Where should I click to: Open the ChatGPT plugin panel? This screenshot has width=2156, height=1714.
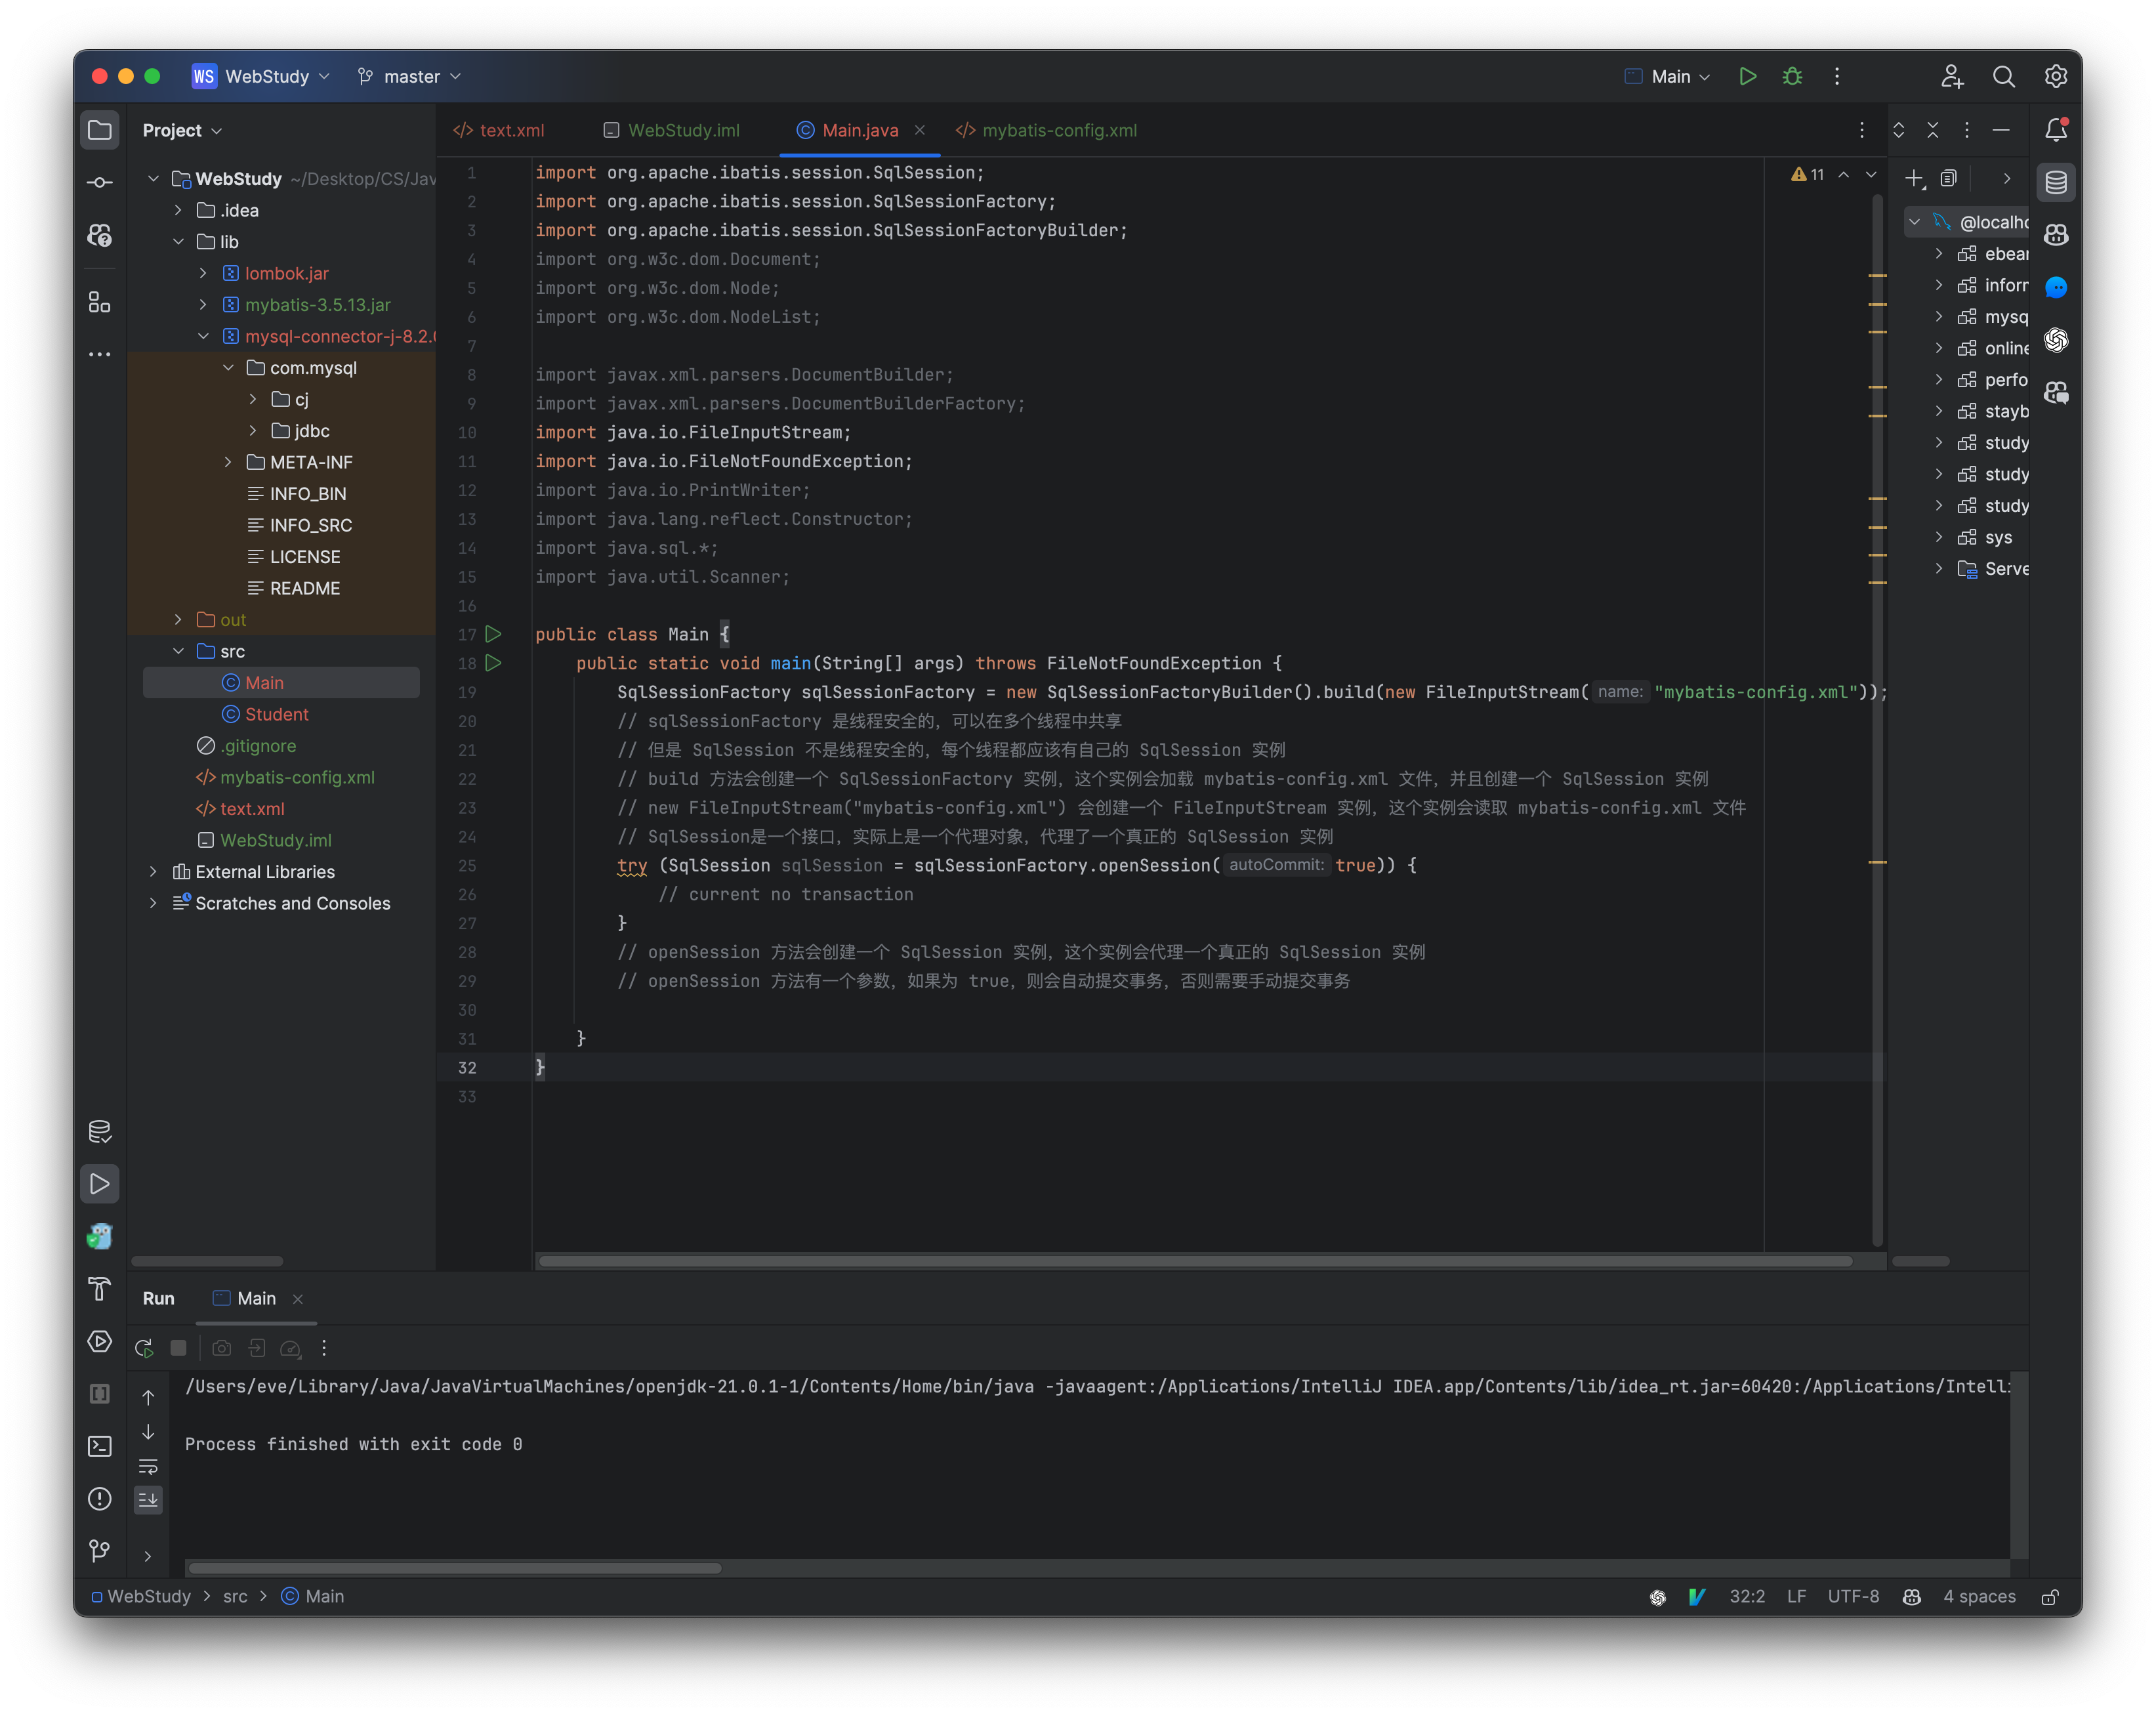tap(2056, 341)
